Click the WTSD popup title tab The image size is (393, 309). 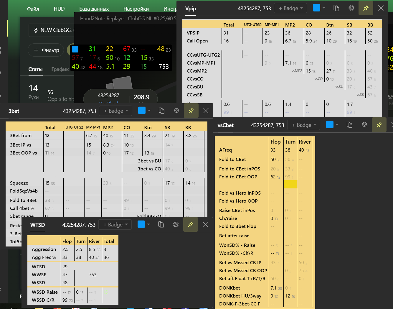pos(37,225)
